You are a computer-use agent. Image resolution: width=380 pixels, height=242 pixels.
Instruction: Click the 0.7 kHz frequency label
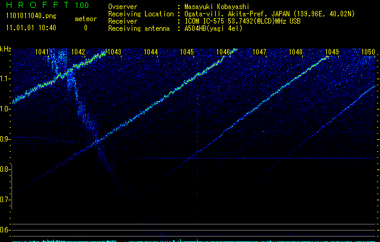[5, 200]
